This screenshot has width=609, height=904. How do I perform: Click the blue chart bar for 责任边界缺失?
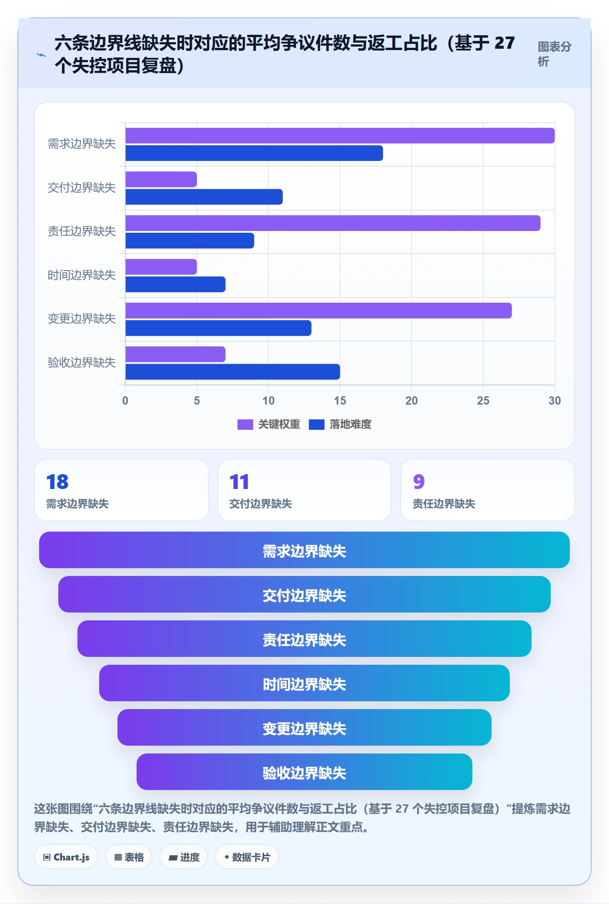[x=190, y=241]
